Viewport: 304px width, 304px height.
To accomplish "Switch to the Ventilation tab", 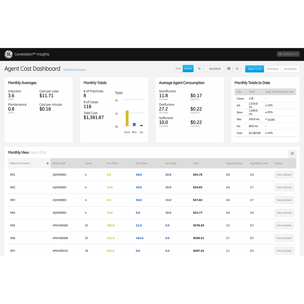I will [290, 69].
